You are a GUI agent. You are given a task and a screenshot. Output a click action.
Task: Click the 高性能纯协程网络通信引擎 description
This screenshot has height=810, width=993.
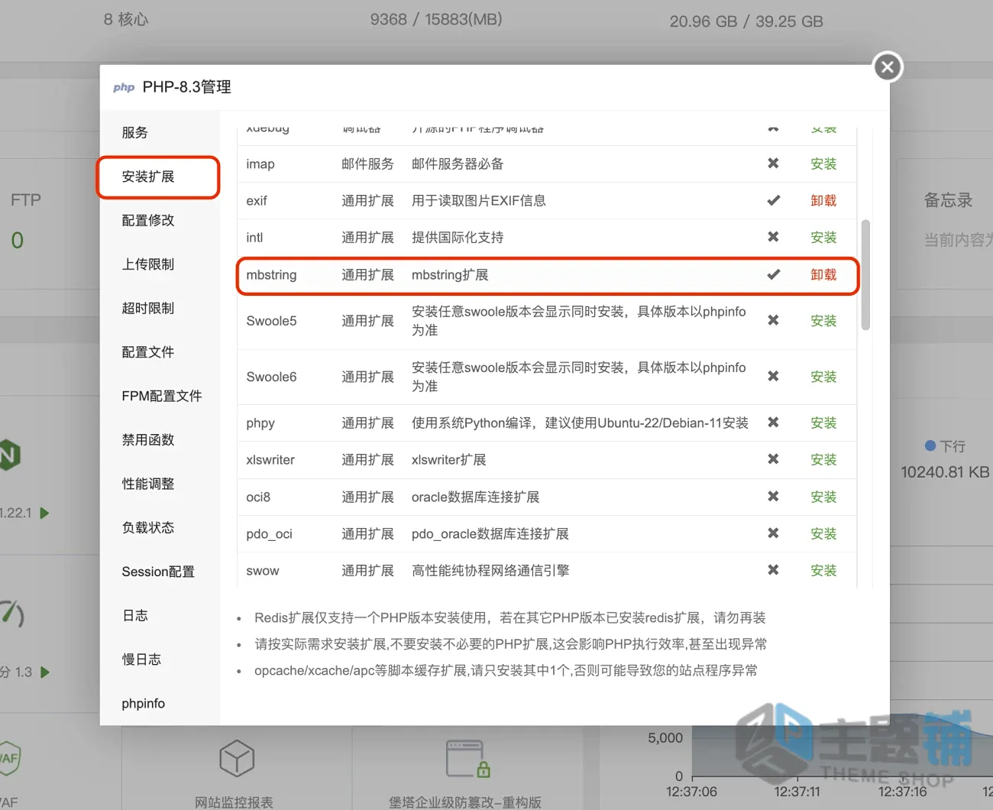click(490, 571)
